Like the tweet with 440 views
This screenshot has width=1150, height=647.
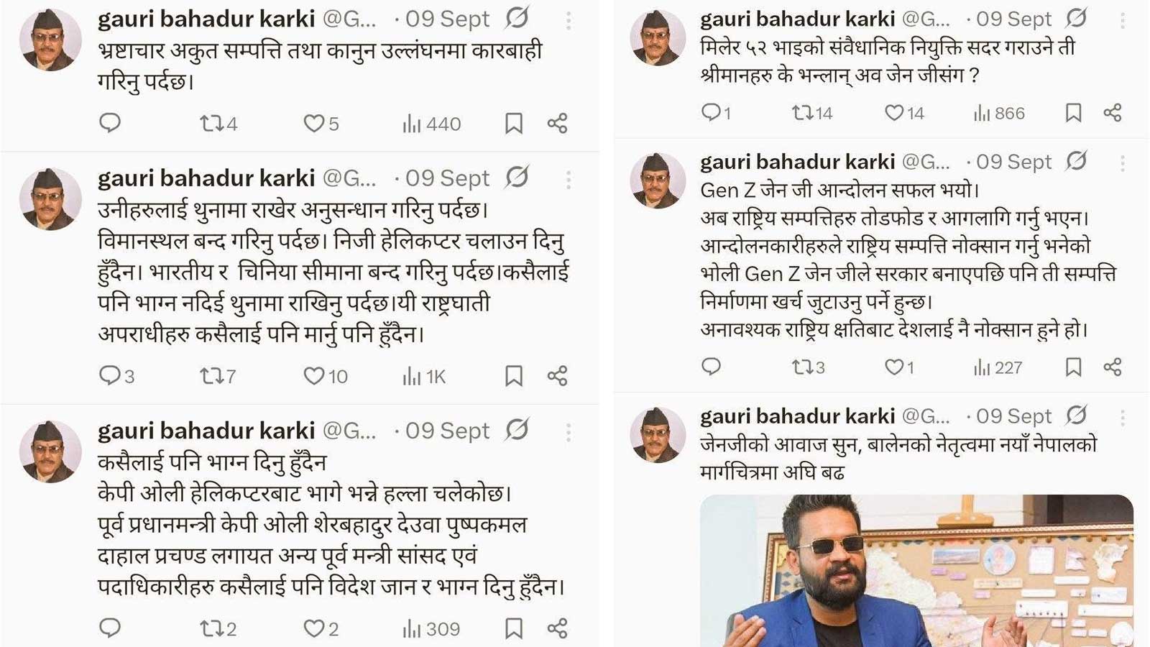click(x=321, y=124)
